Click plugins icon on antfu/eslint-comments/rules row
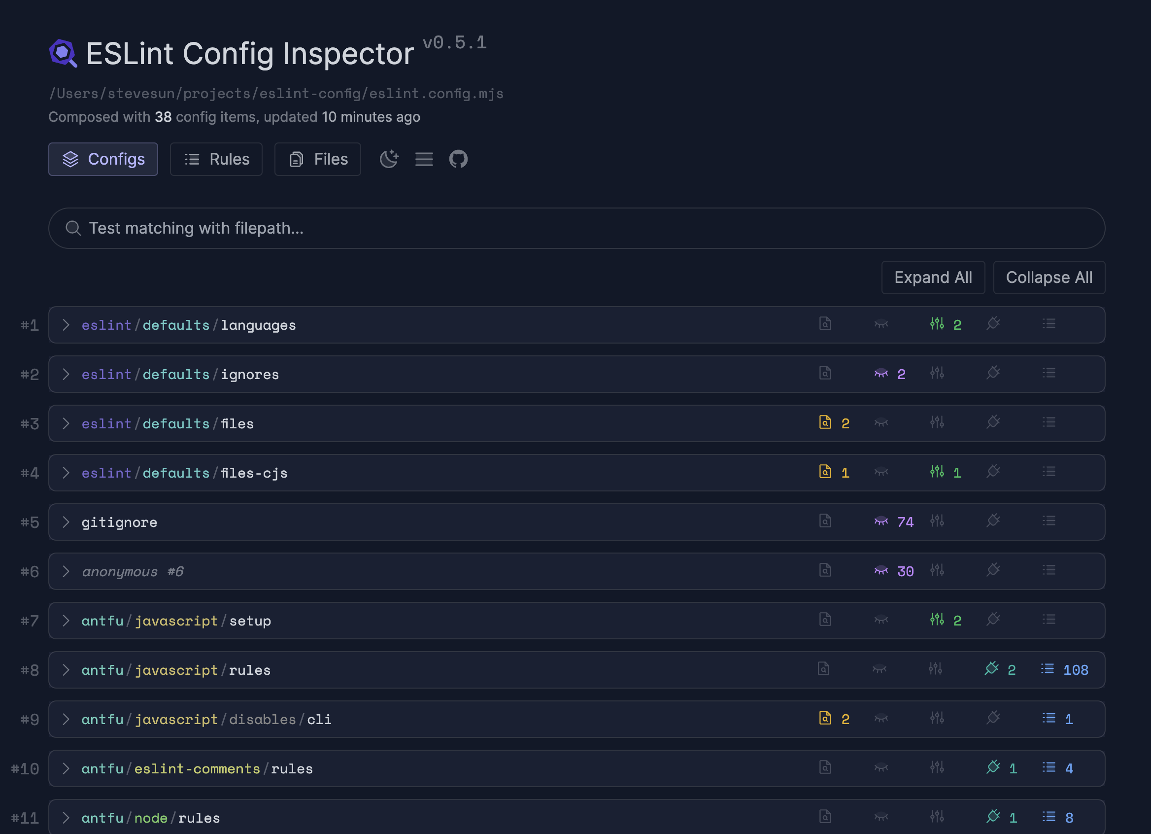 point(993,767)
